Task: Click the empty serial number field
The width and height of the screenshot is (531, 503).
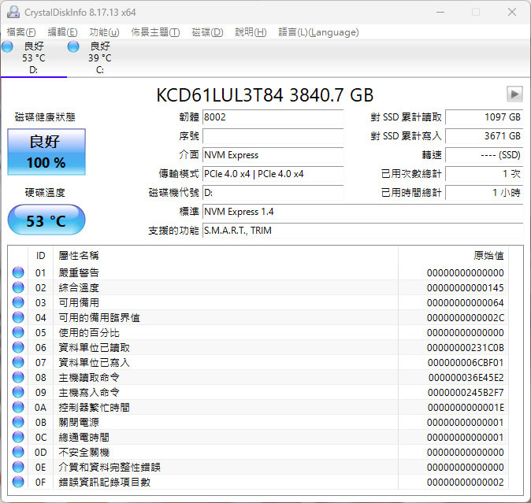Action: point(273,136)
